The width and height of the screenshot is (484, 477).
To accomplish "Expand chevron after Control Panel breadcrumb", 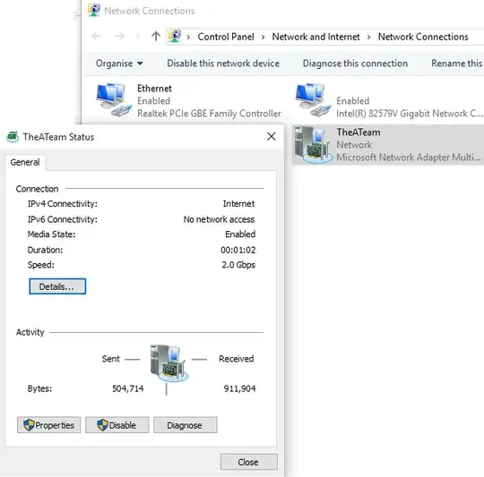I will point(263,37).
